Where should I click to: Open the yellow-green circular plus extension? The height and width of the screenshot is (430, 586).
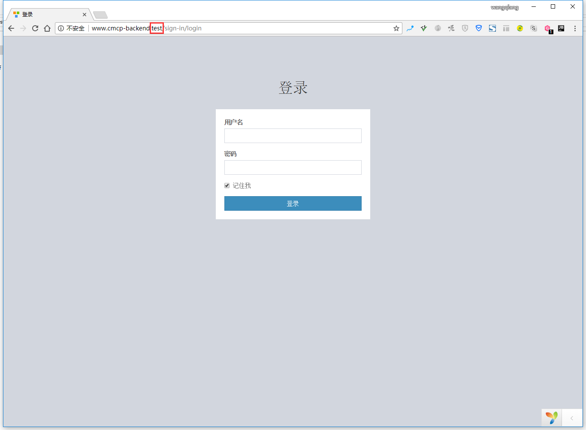point(520,28)
